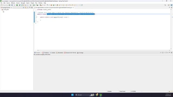Open the Help menu
The height and width of the screenshot is (97, 173).
point(45,3)
